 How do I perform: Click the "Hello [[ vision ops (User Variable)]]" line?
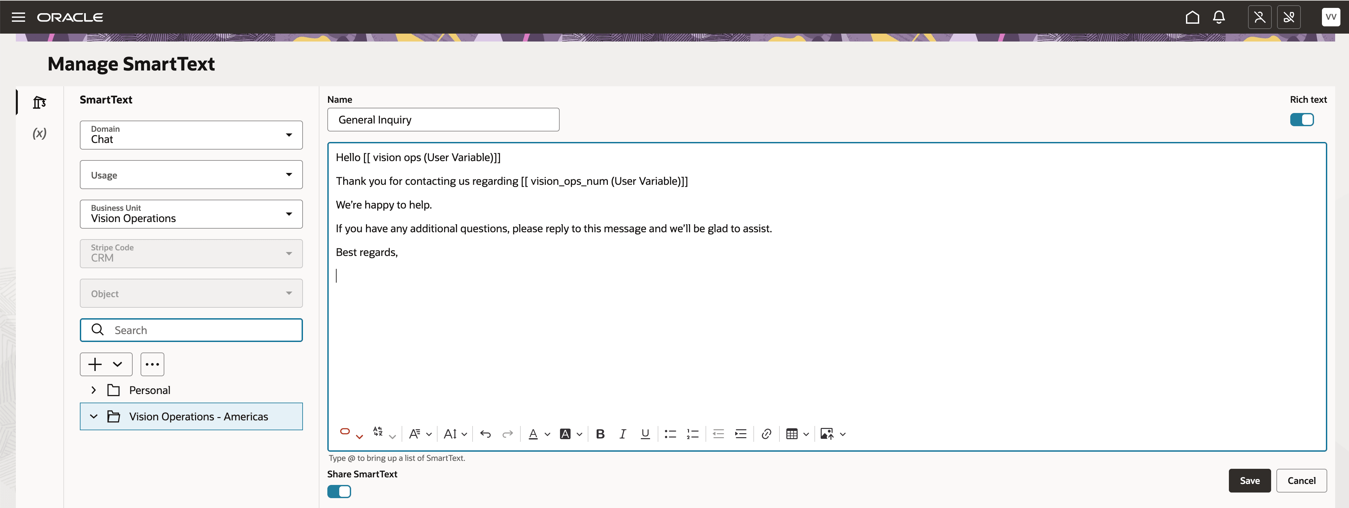click(x=418, y=157)
